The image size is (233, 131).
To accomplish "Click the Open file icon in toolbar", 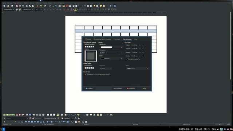I will coord(8,6).
